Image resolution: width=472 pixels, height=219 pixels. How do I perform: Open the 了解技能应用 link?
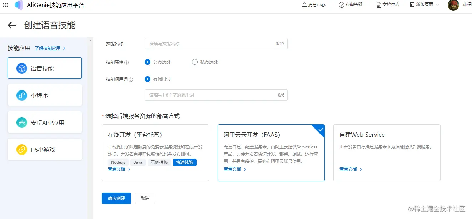pyautogui.click(x=48, y=48)
